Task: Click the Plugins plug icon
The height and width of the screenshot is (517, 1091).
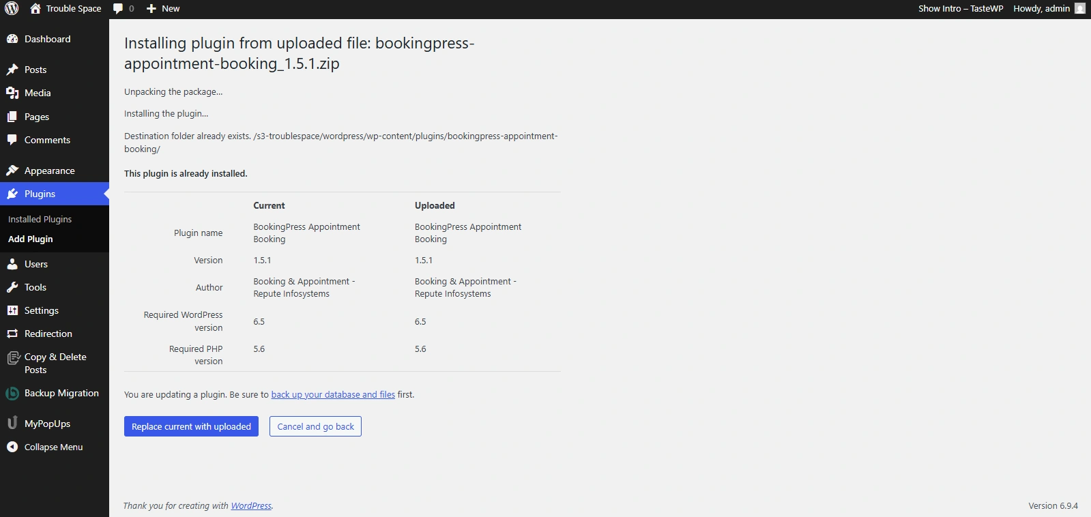Action: (x=12, y=194)
